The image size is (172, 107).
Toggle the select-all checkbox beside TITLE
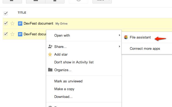(x=5, y=13)
